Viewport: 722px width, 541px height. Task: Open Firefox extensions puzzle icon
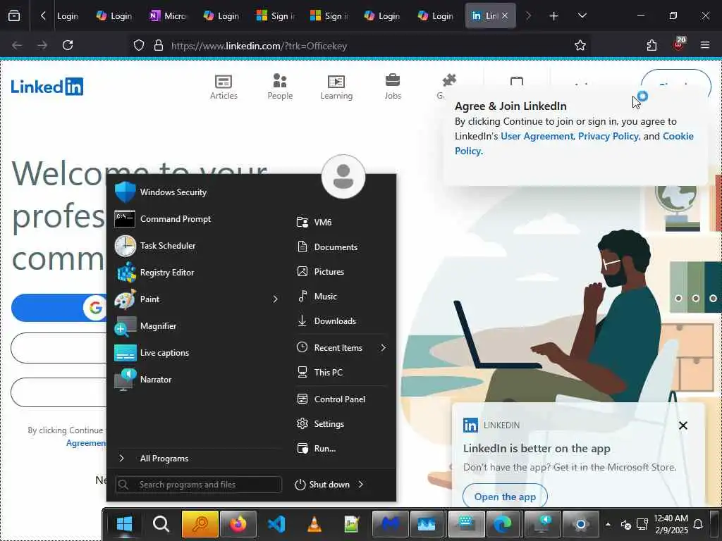[x=651, y=46]
